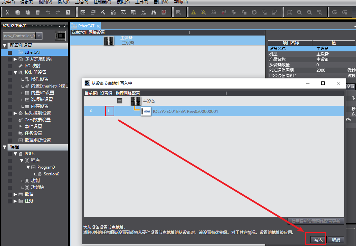
Task: Toggle the square box beside CPU/扩展机架
Action: pyautogui.click(x=10, y=59)
